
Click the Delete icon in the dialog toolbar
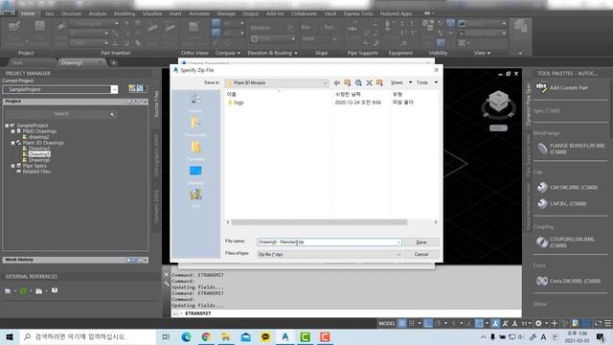point(369,83)
